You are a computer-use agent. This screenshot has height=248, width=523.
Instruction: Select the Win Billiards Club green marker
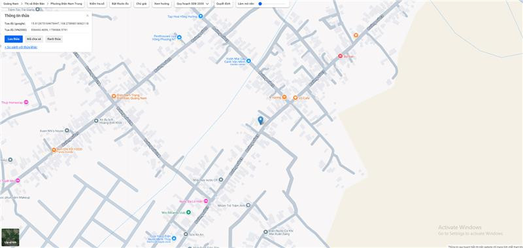pos(188,212)
